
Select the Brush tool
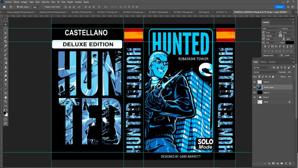point(6,54)
